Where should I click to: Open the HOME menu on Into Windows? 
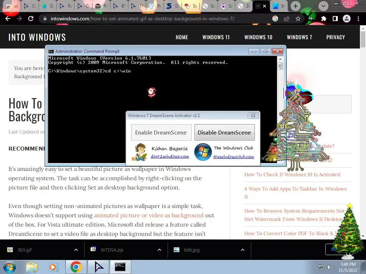[182, 37]
